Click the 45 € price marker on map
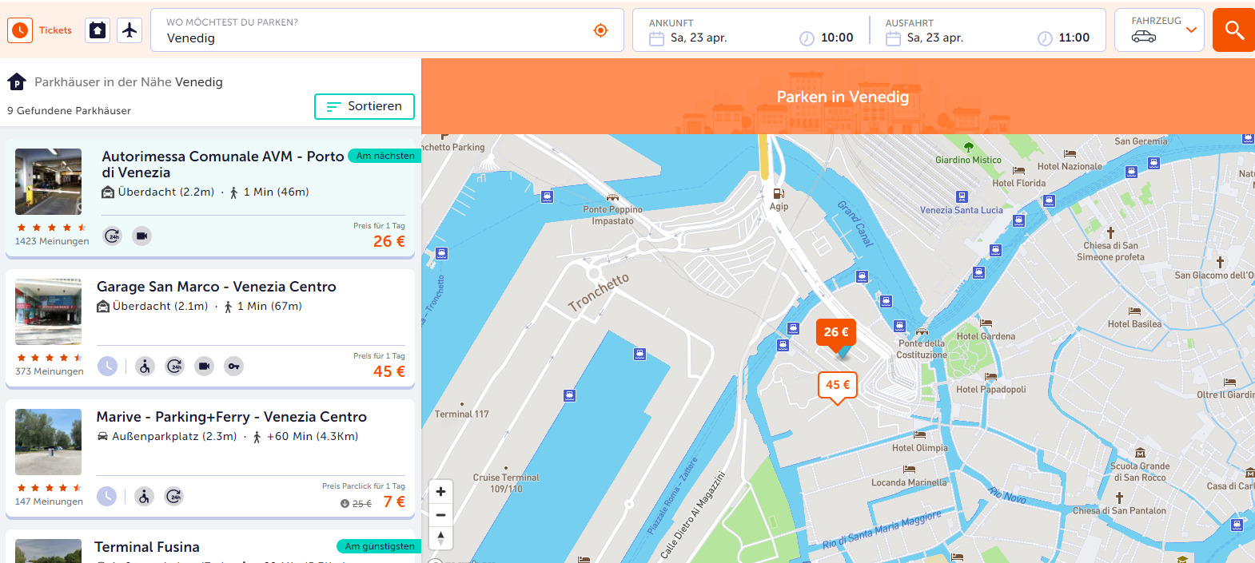The image size is (1255, 563). (x=837, y=385)
